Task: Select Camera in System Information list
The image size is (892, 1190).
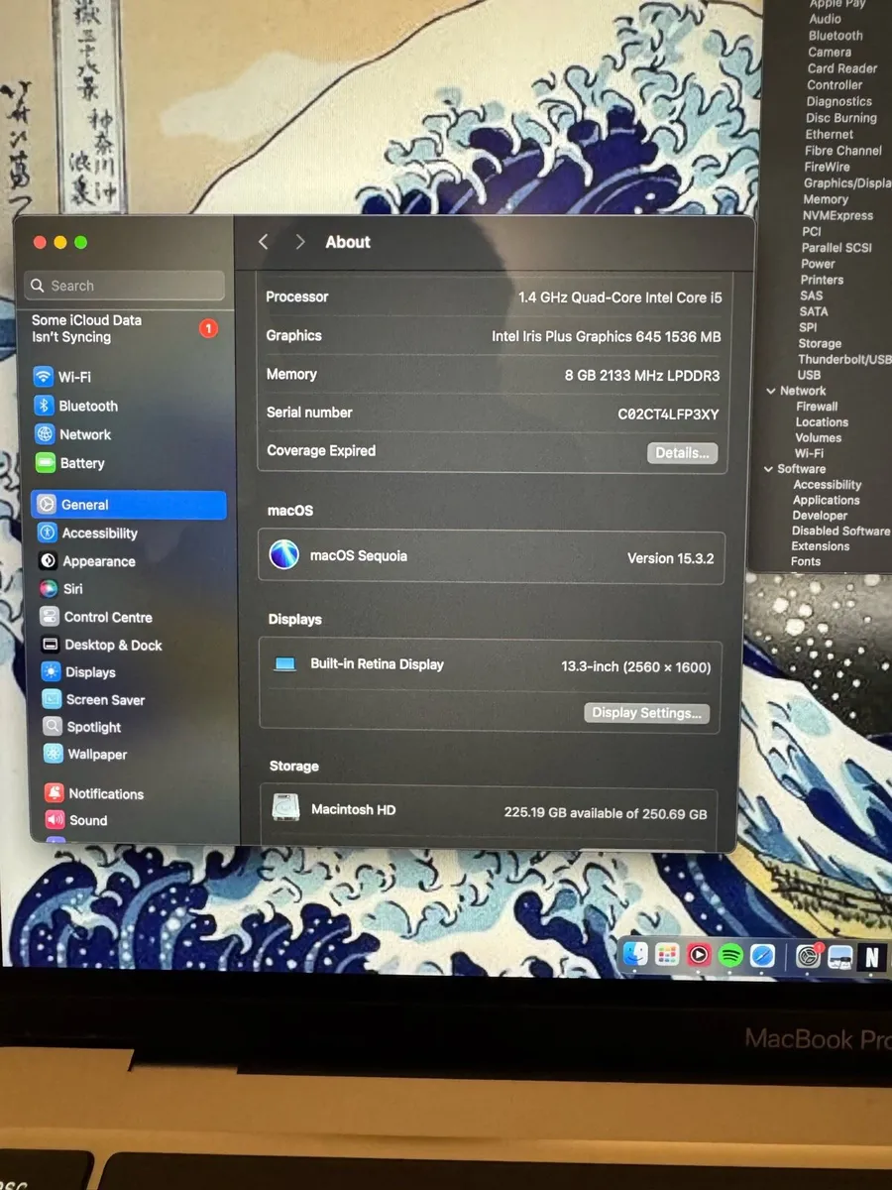Action: 830,53
